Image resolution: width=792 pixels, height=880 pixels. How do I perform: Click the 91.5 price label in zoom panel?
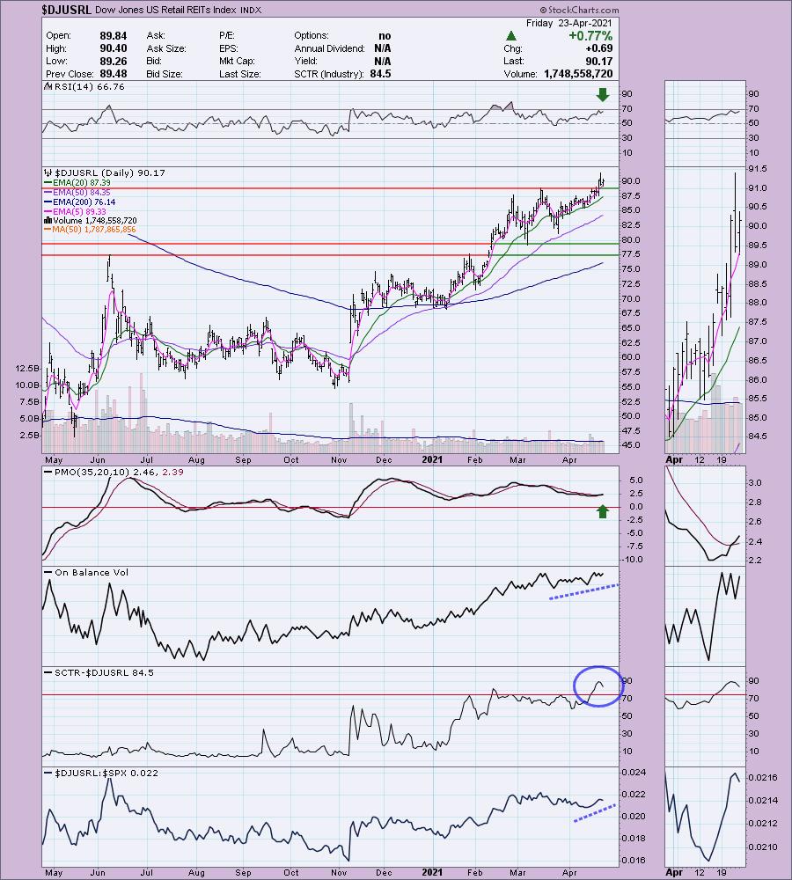click(759, 169)
